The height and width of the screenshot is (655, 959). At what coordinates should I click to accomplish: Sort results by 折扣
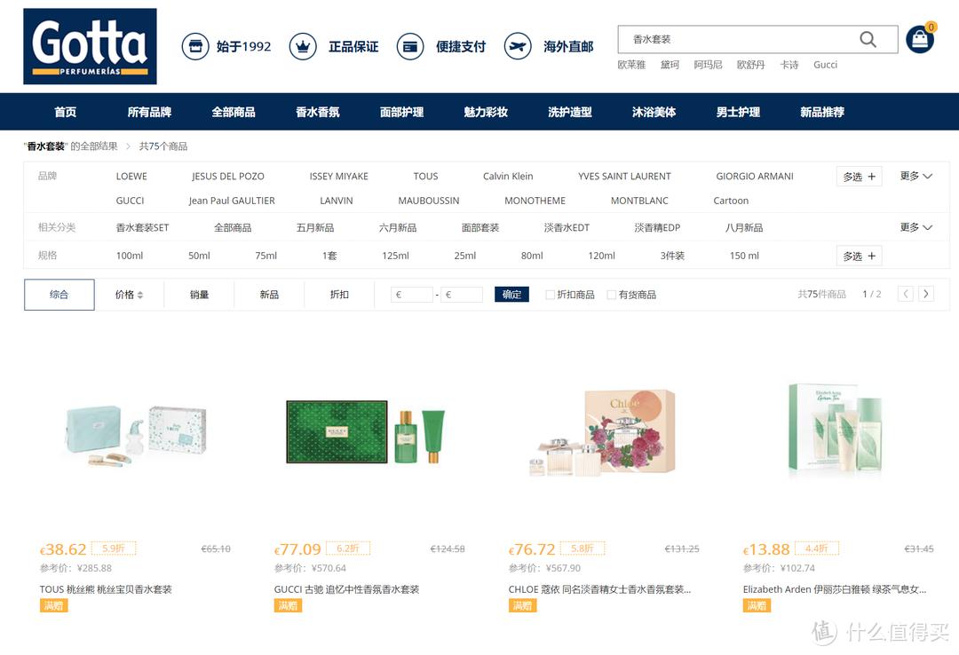[x=339, y=295]
